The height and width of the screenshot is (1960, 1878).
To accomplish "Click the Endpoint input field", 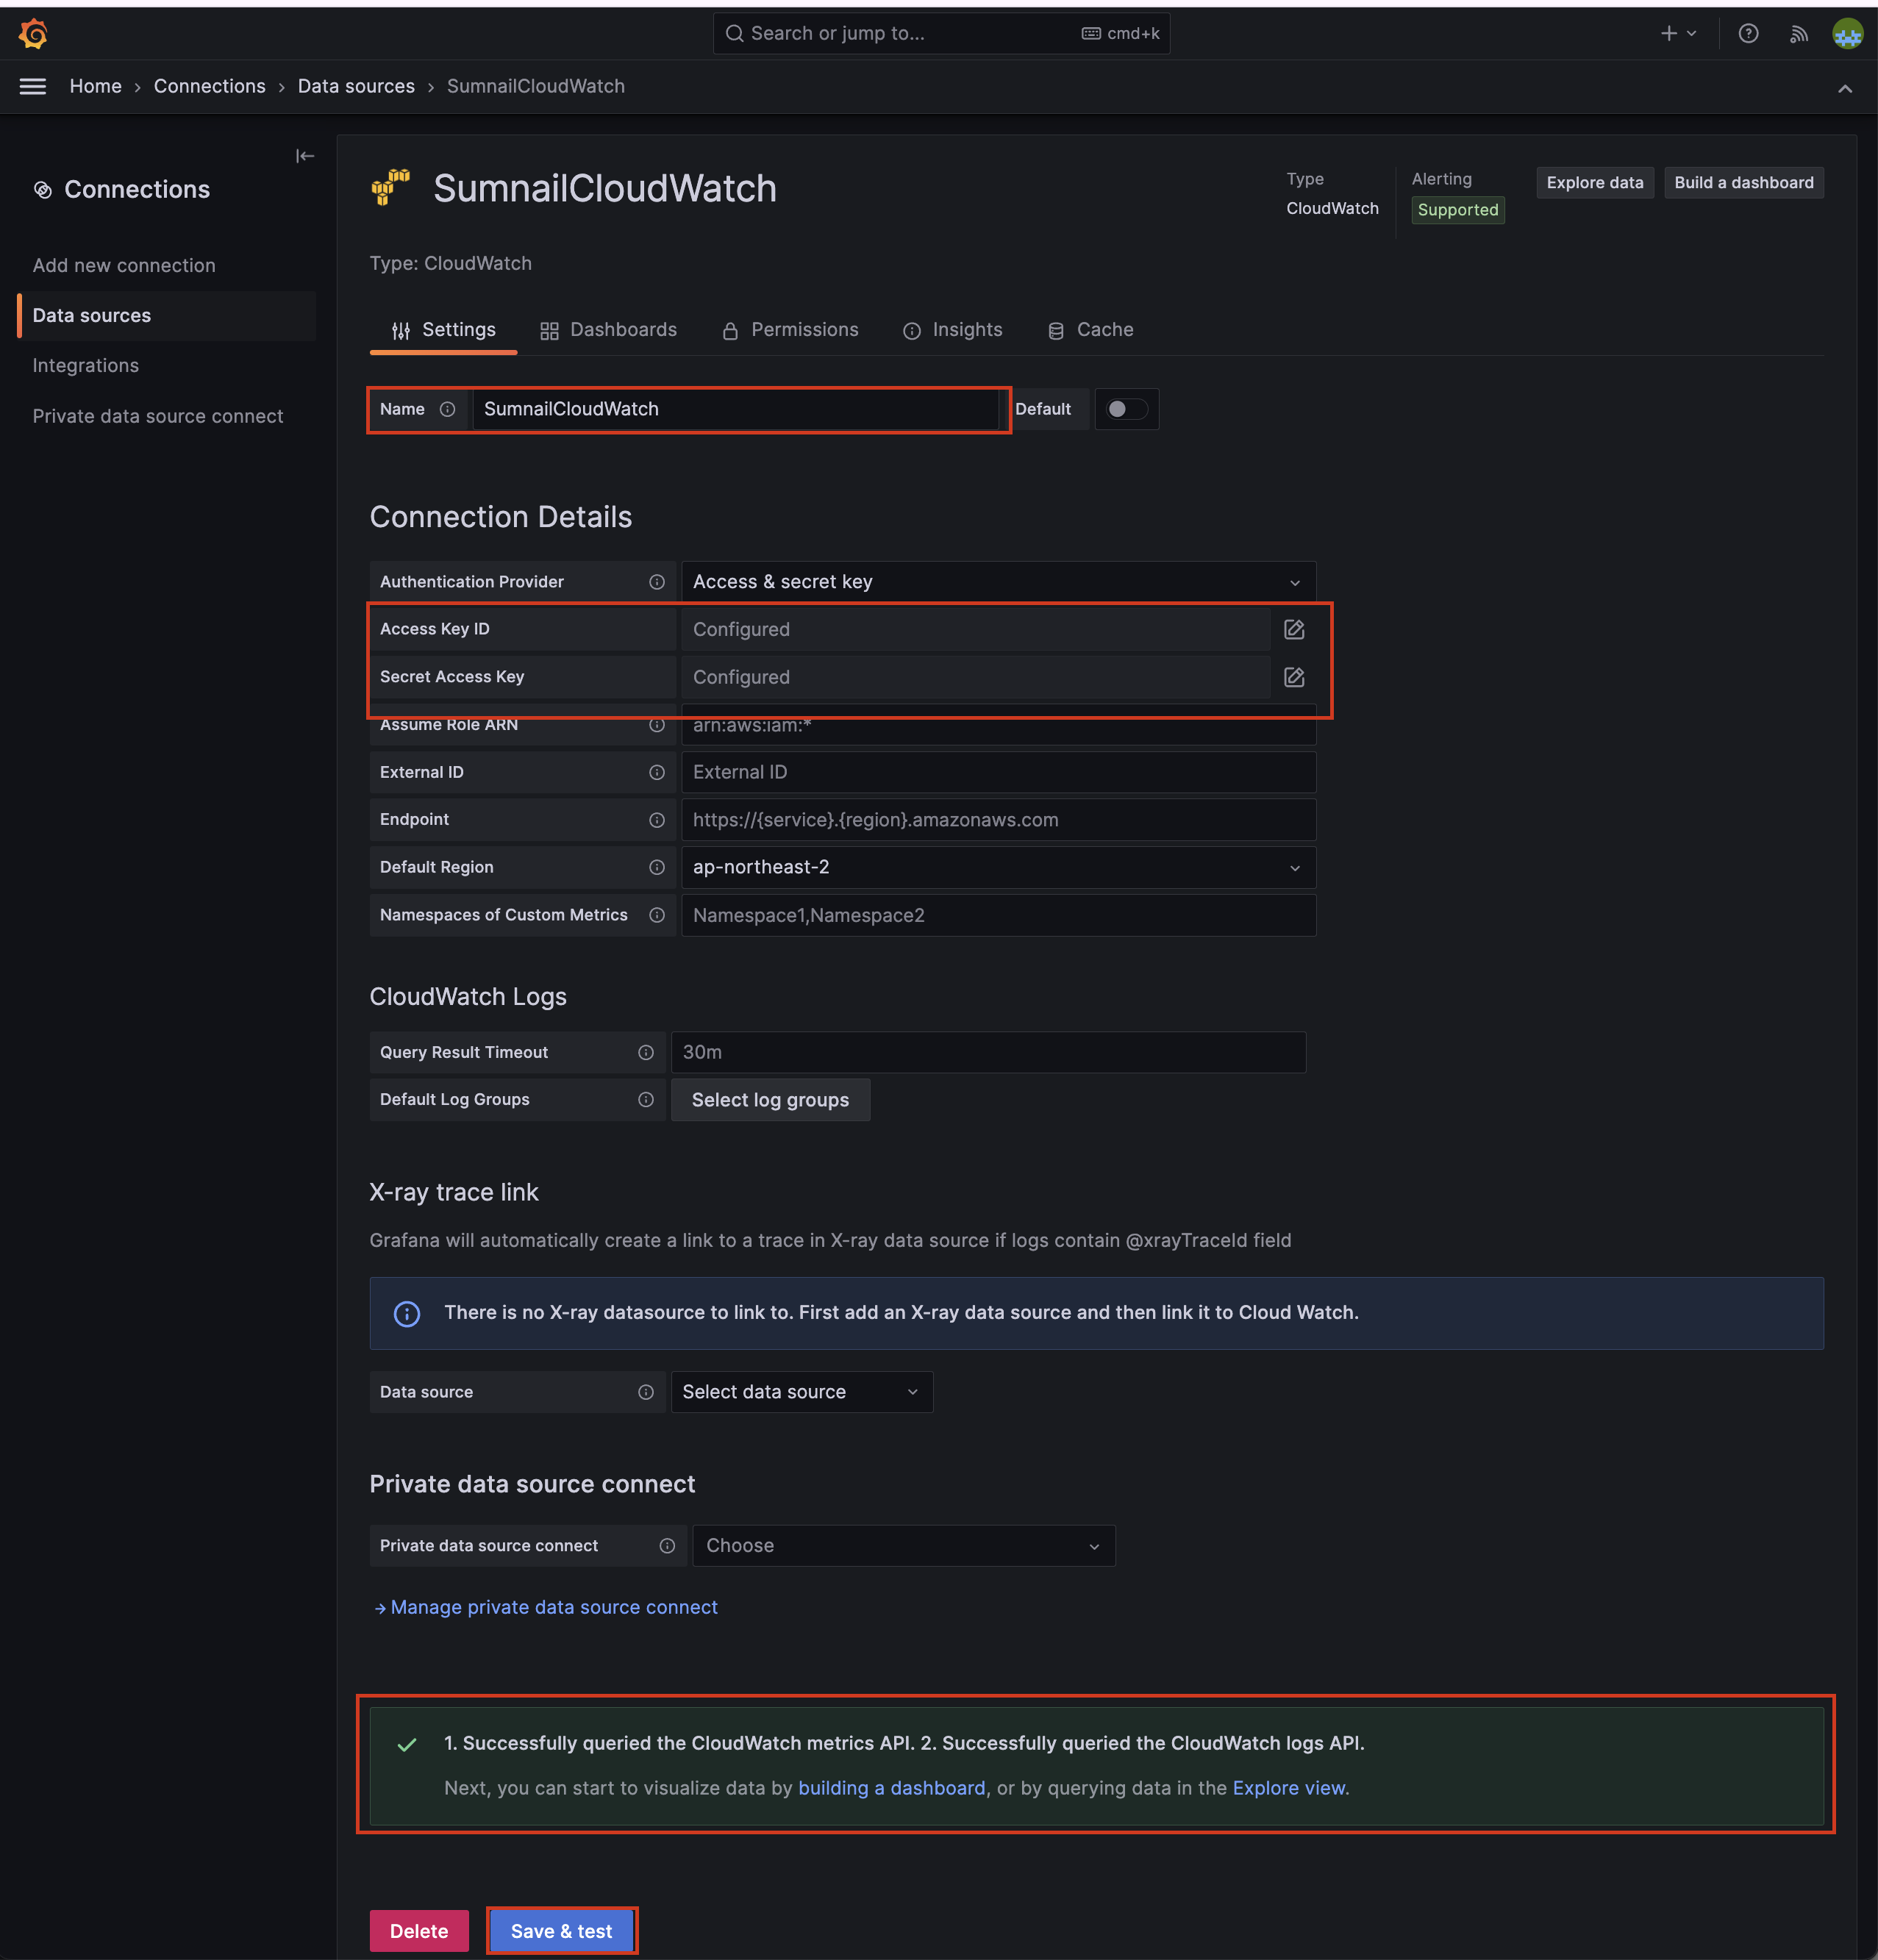I will [998, 820].
